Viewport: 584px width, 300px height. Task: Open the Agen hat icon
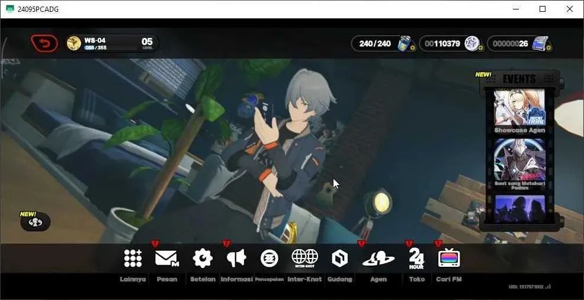pyautogui.click(x=378, y=258)
